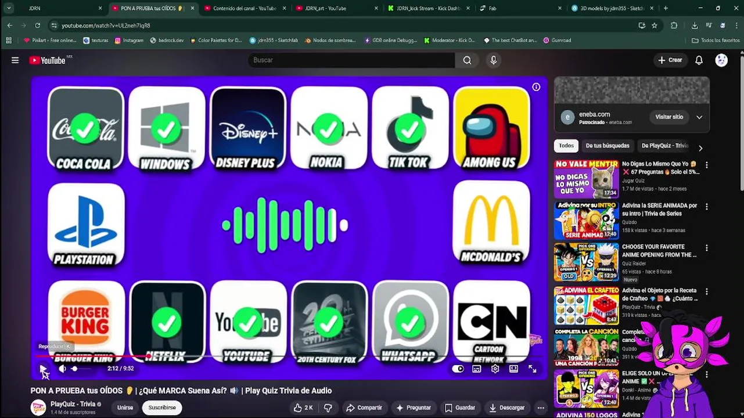
Task: Adjust the volume slider
Action: [81, 369]
